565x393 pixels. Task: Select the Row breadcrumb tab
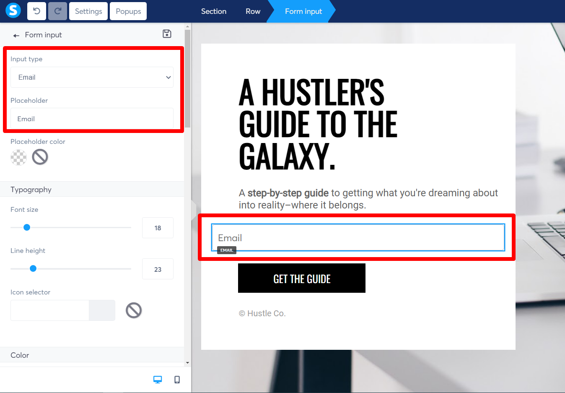tap(253, 11)
